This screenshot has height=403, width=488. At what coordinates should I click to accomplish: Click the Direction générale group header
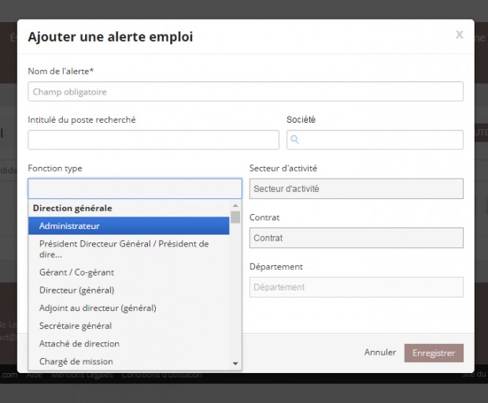72,208
